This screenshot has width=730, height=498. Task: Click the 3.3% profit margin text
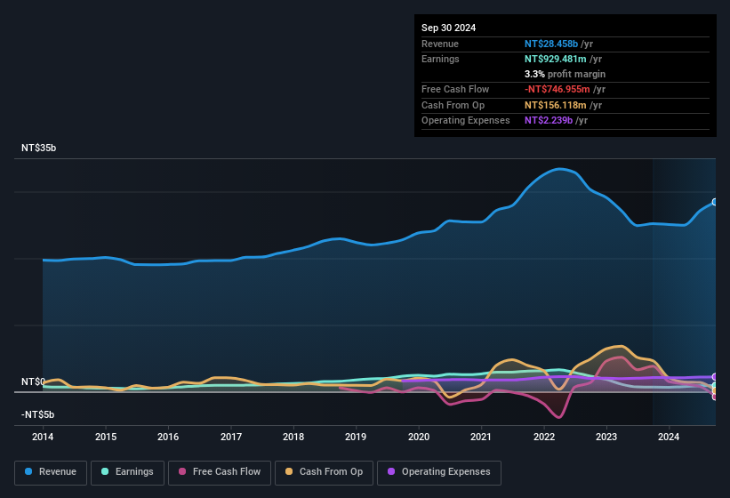(x=565, y=74)
